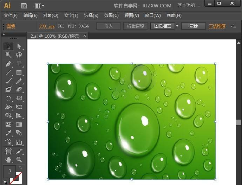Reset default fill and stroke
This screenshot has height=185, width=242.
5,182
